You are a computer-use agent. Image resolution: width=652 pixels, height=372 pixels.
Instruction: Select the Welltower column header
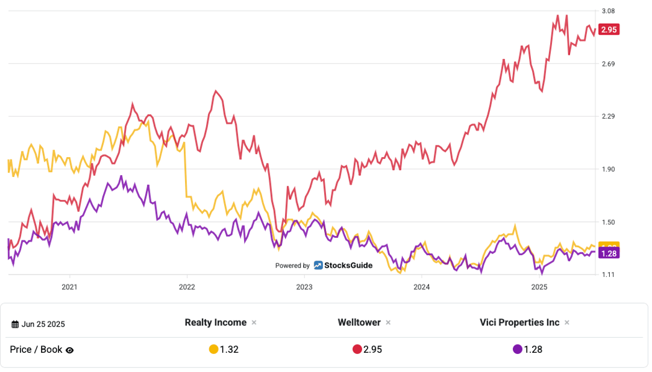pos(359,322)
